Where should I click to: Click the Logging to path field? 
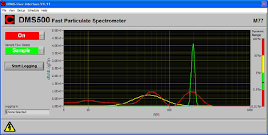point(27,112)
